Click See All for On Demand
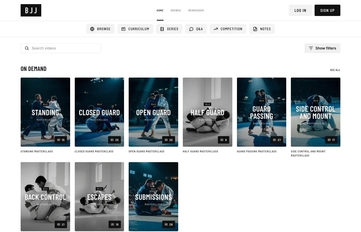The width and height of the screenshot is (361, 232). 335,70
